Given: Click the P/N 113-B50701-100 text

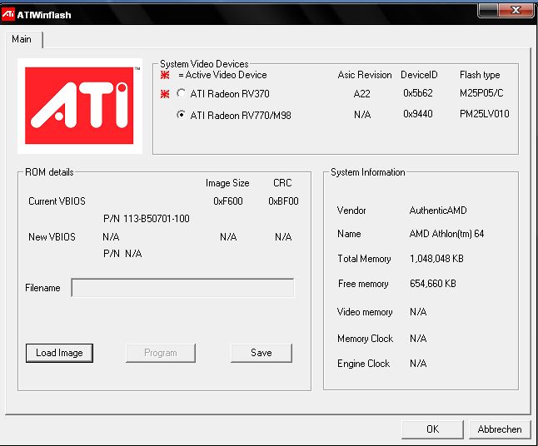Looking at the screenshot, I should [147, 219].
